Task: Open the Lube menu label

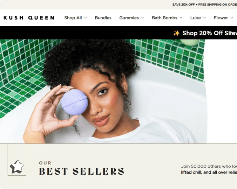Action: (x=195, y=18)
